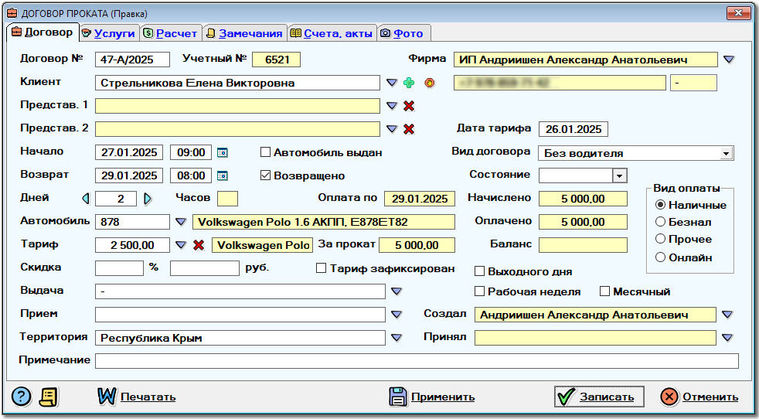The width and height of the screenshot is (759, 419).
Task: Open the Принял dropdown arrow
Action: tap(727, 338)
